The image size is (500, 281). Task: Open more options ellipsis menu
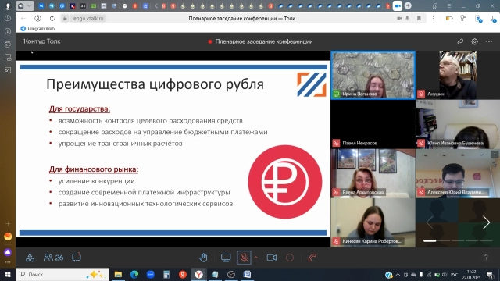tap(489, 41)
